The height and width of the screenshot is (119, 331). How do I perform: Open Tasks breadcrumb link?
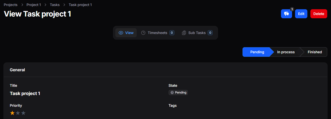pos(55,5)
